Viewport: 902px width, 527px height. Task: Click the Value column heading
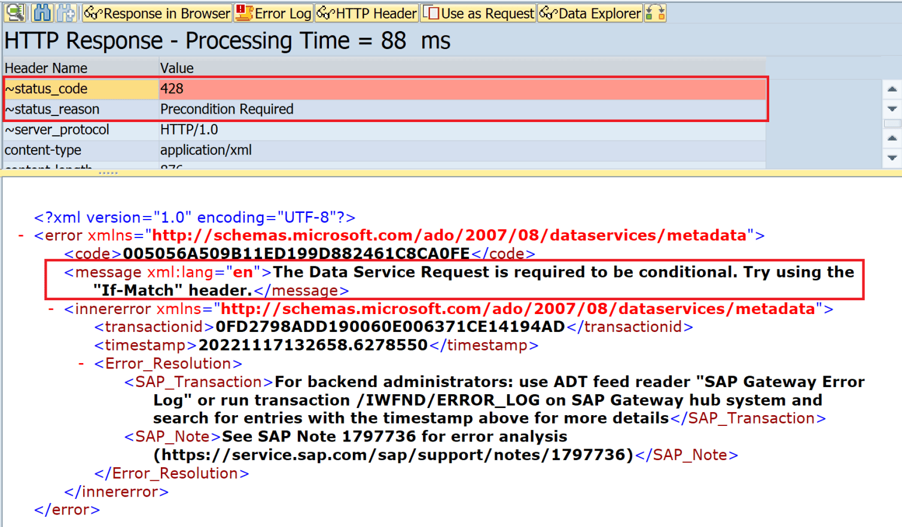click(462, 68)
